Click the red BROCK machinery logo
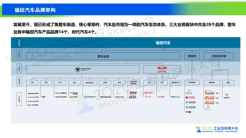The height and width of the screenshot is (138, 246). 133,93
